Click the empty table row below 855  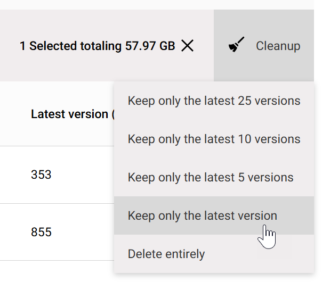pyautogui.click(x=53, y=271)
